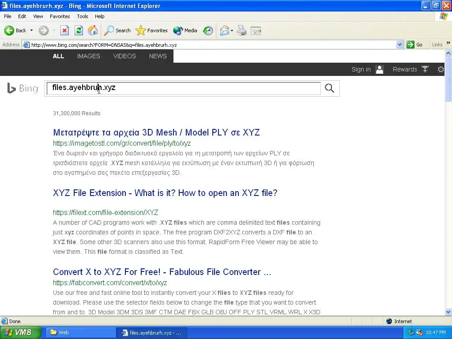Open Media pane globe icon
This screenshot has width=452, height=339.
185,30
